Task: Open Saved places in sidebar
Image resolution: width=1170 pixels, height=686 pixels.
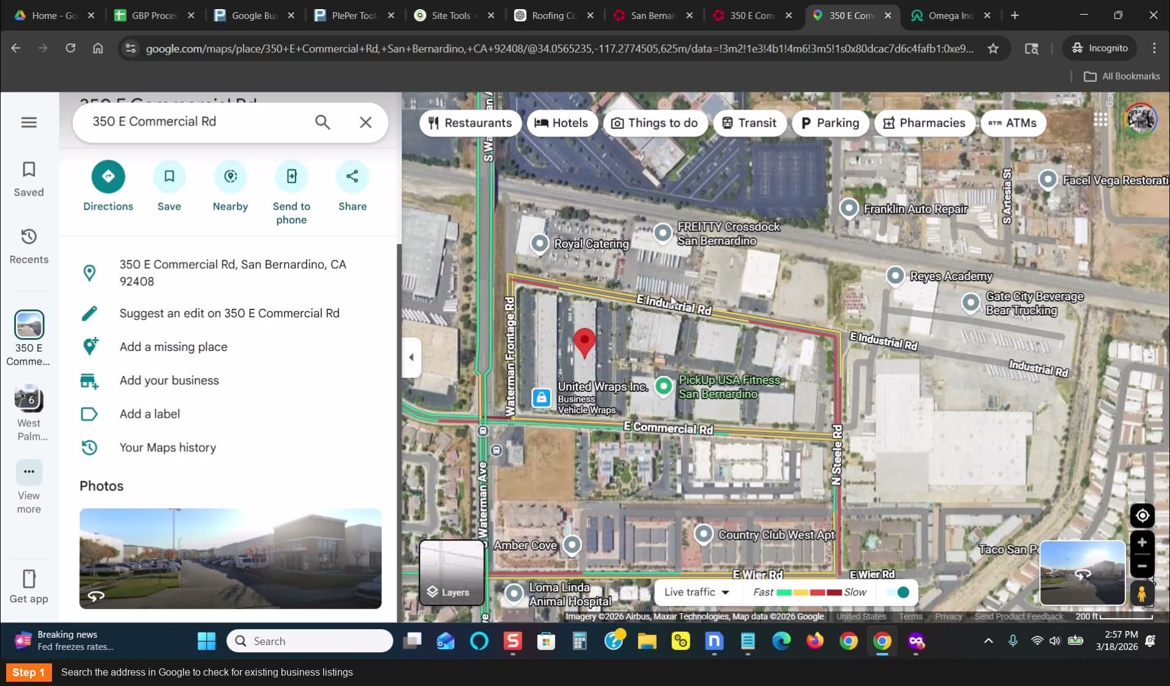Action: click(29, 179)
